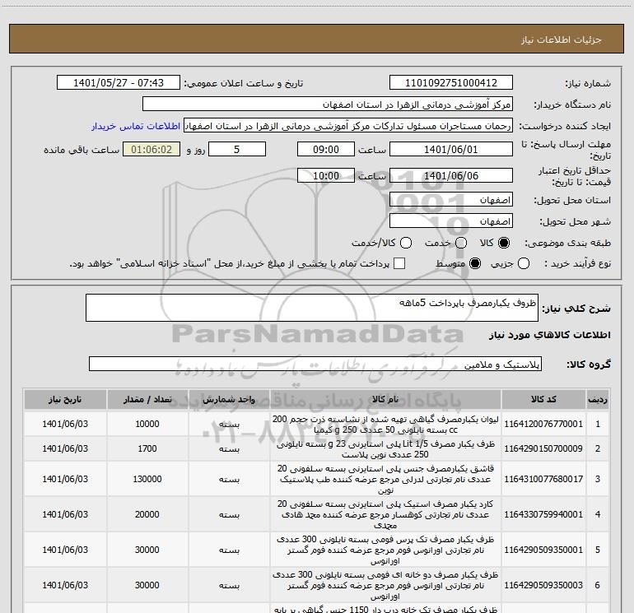Click quantity value 10000 in row 1
The image size is (634, 613).
(x=147, y=424)
